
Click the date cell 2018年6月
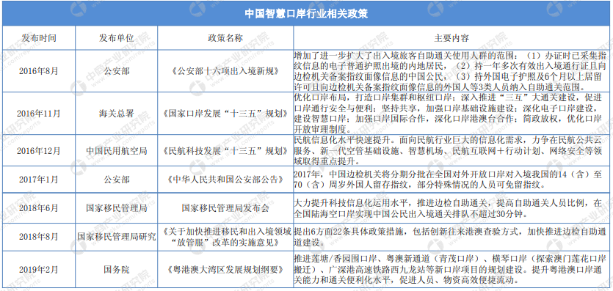coord(39,208)
